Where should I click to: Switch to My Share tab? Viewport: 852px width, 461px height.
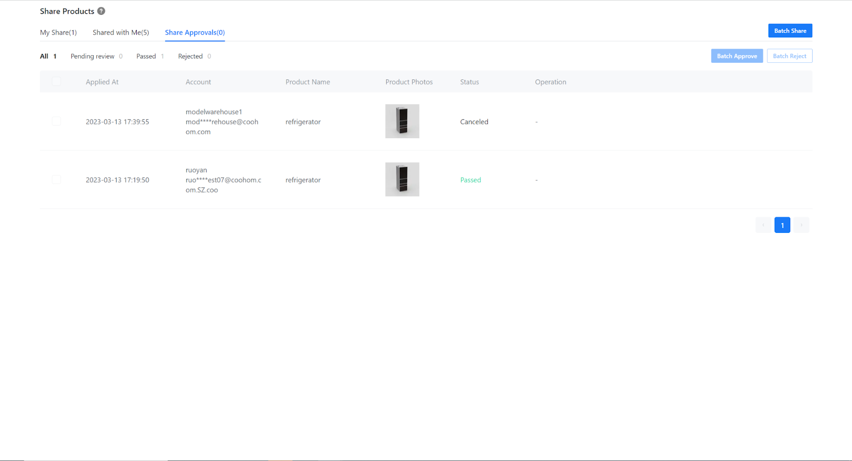pos(58,32)
